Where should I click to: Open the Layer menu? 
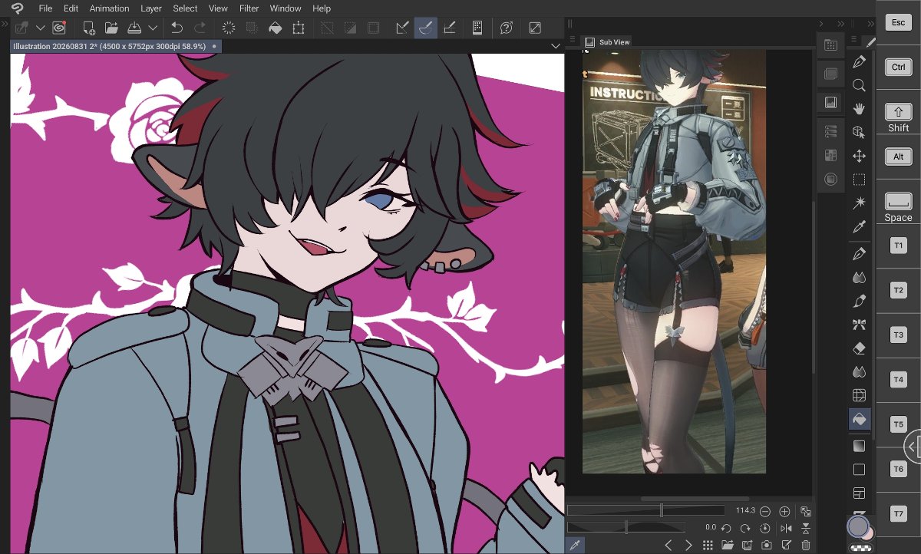pos(151,8)
